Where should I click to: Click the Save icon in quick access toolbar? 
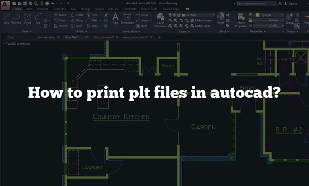25,3
